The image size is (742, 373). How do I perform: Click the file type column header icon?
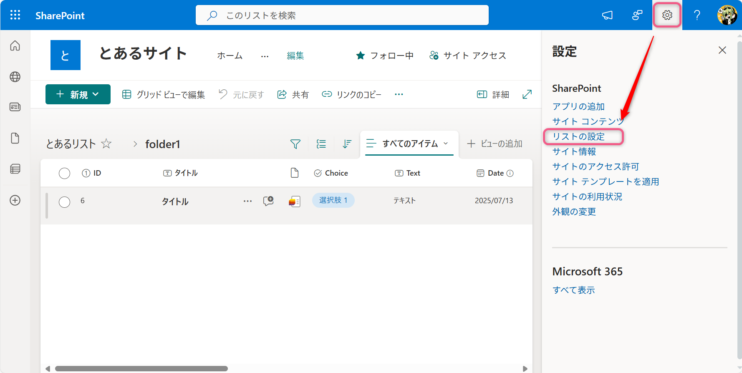click(x=295, y=173)
